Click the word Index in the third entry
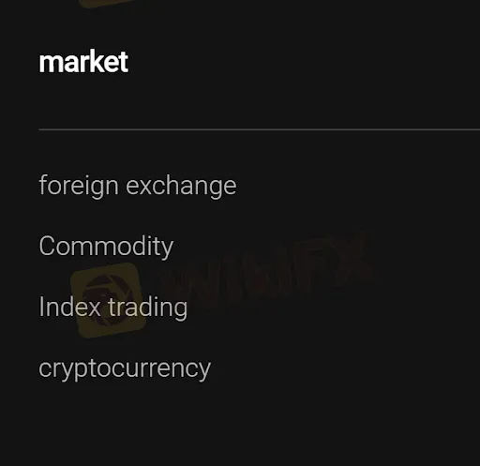The width and height of the screenshot is (480, 466). click(x=69, y=307)
